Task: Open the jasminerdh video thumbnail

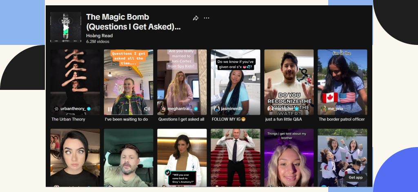Action: point(236,82)
